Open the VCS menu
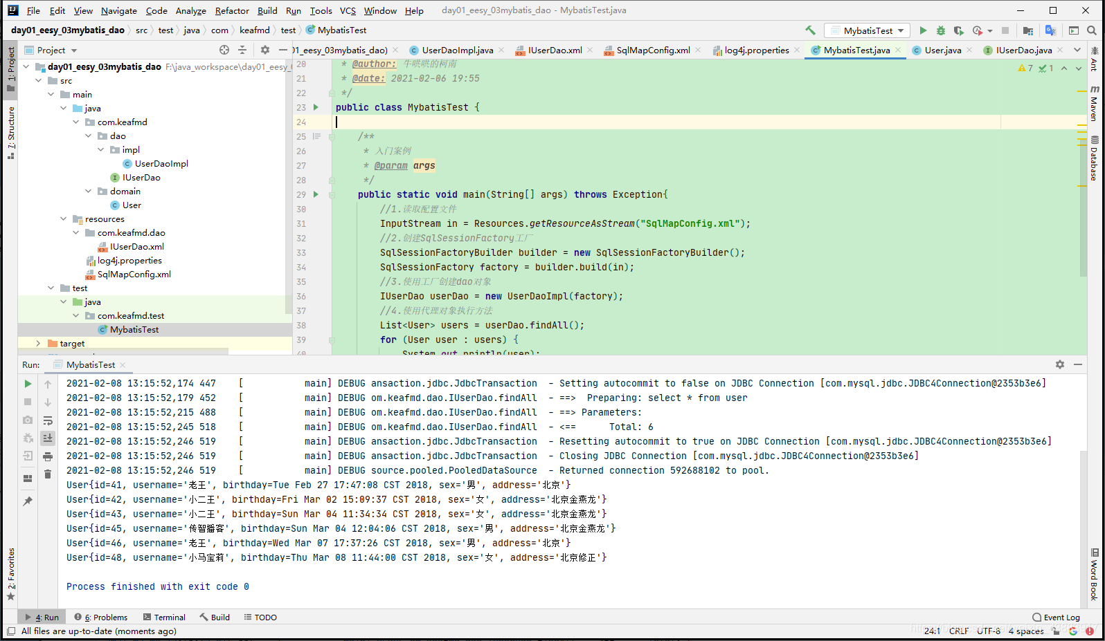Screen dimensions: 1105x641 point(348,10)
